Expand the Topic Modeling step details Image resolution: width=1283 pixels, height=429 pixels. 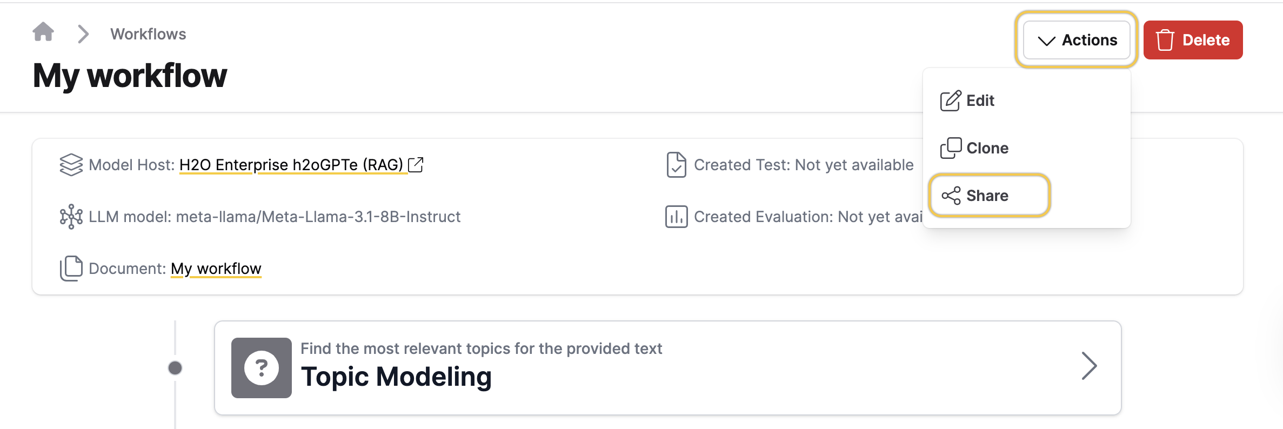(x=1090, y=367)
